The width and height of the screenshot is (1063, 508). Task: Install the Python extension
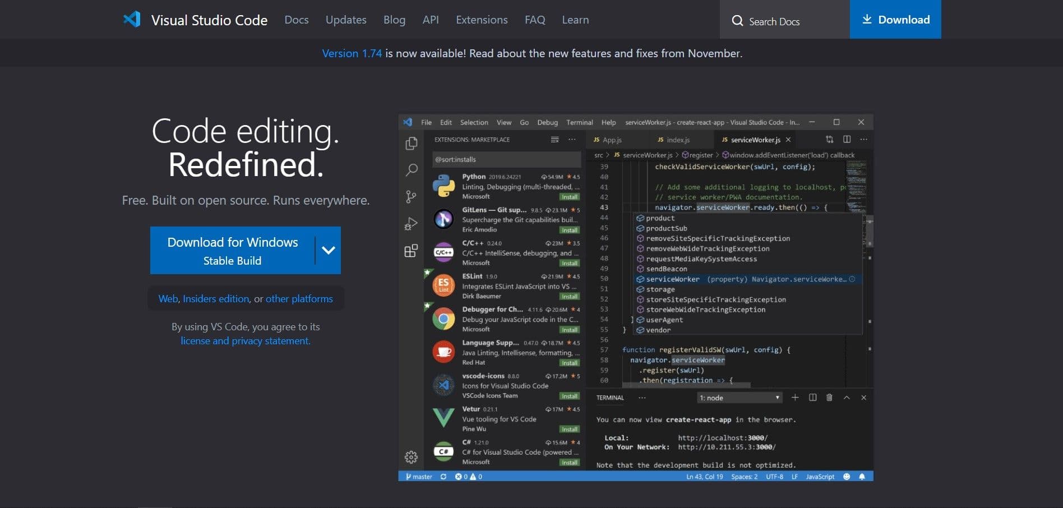570,197
